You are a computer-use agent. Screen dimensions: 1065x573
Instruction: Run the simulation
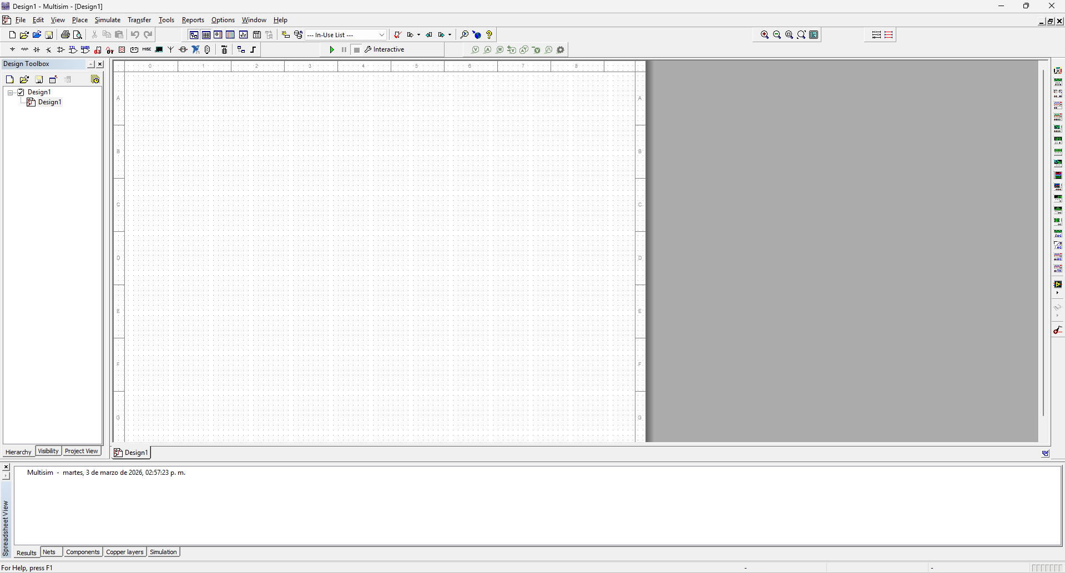point(332,49)
